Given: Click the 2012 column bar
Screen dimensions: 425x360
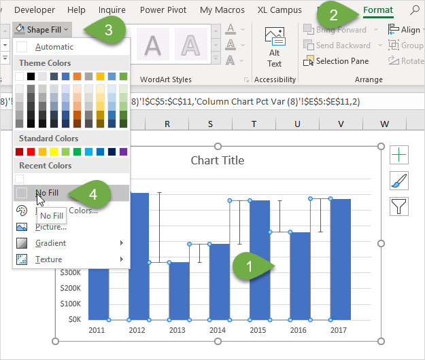Looking at the screenshot, I should click(x=139, y=256).
